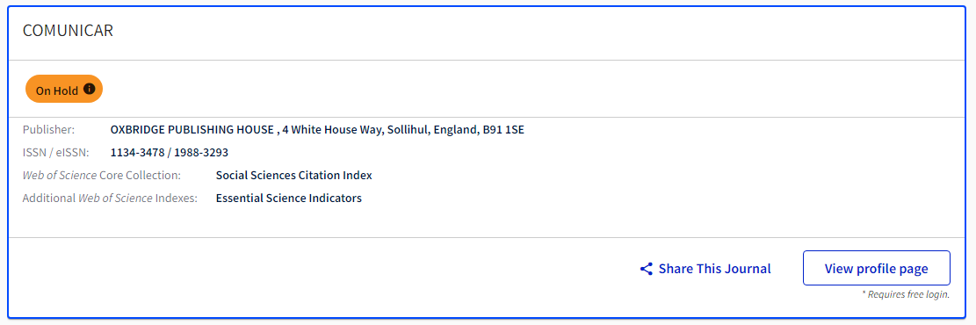Click Social Sciences Citation Index text

tap(293, 176)
